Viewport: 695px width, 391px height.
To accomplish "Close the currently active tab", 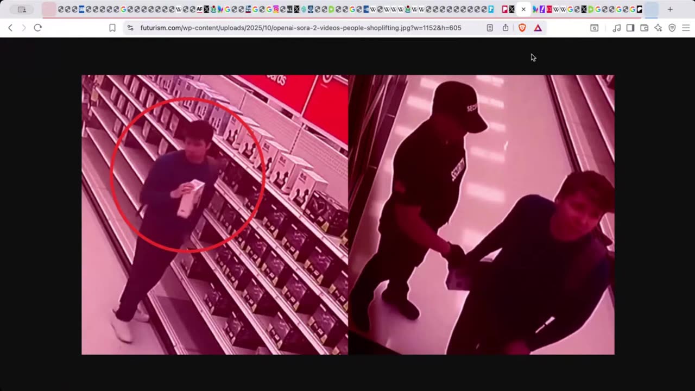I will [x=523, y=9].
